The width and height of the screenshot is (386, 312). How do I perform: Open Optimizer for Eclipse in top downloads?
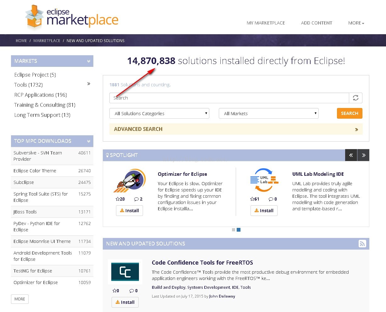click(x=36, y=282)
